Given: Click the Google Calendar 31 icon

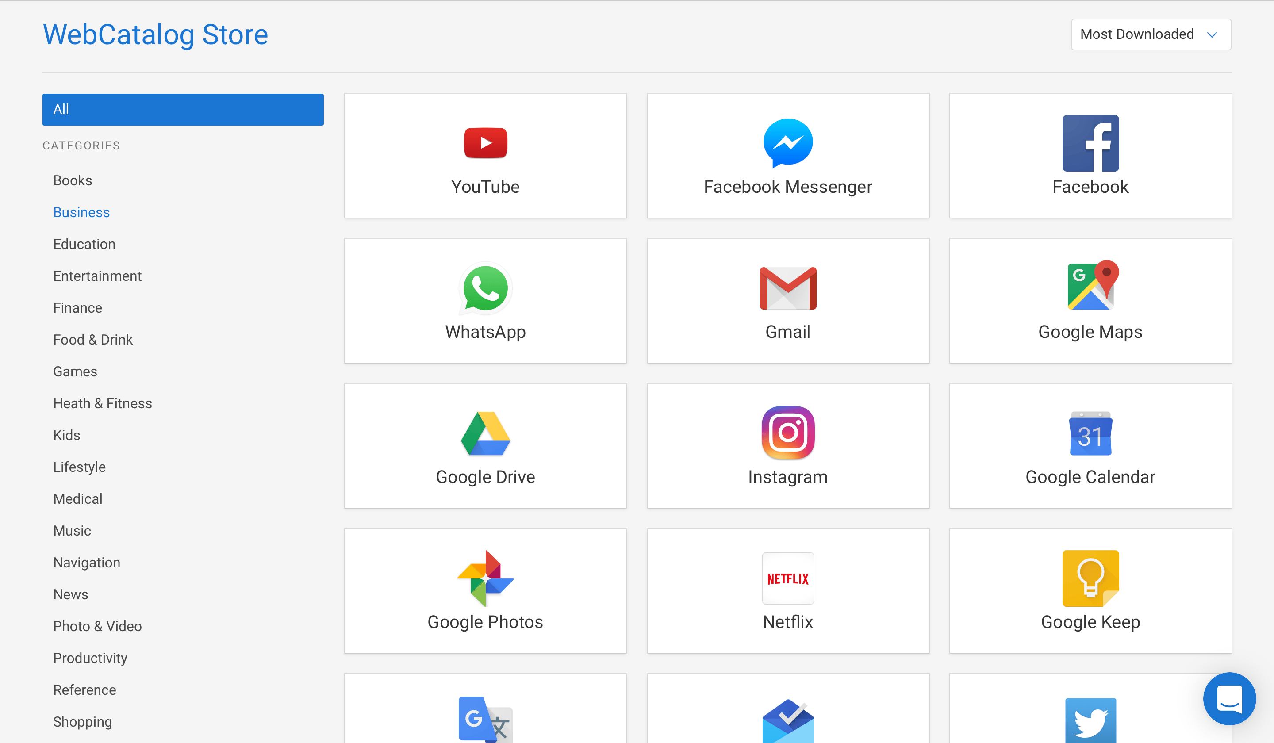Looking at the screenshot, I should click(x=1090, y=433).
